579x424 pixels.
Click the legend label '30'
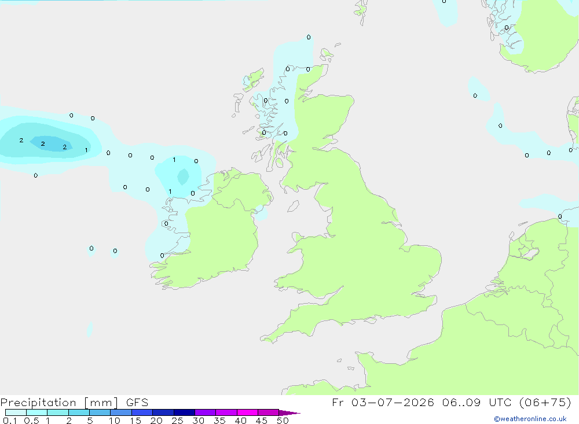pos(199,421)
